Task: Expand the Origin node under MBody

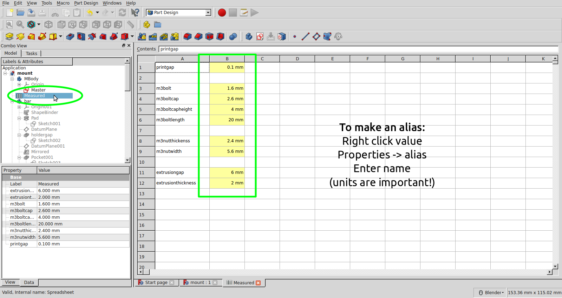Action: tap(19, 84)
